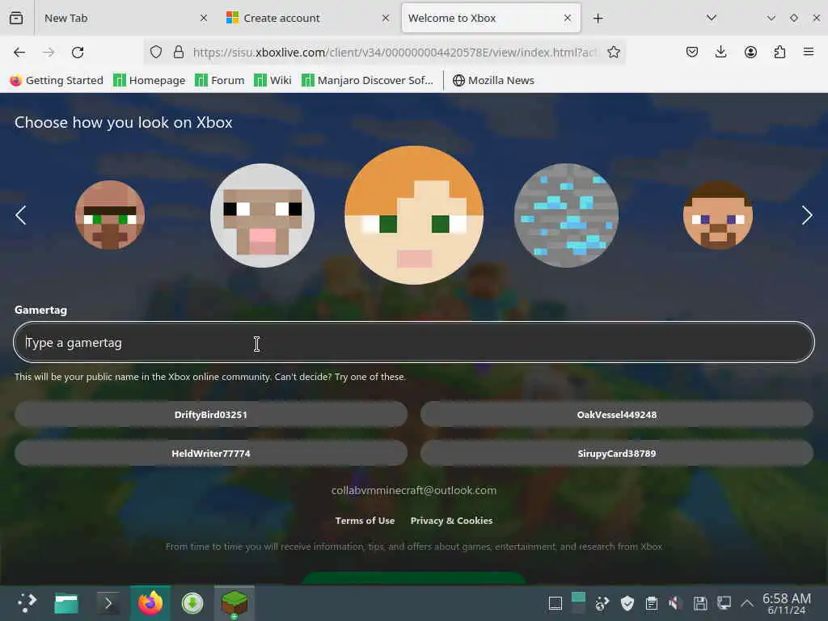
Task: Open the Getting Started bookmark
Action: click(57, 80)
